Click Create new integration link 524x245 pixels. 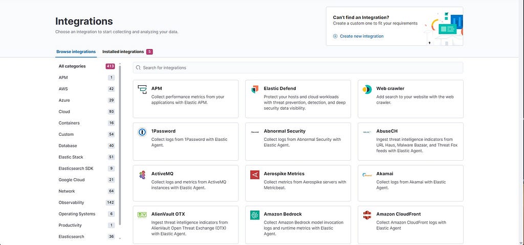click(x=362, y=36)
